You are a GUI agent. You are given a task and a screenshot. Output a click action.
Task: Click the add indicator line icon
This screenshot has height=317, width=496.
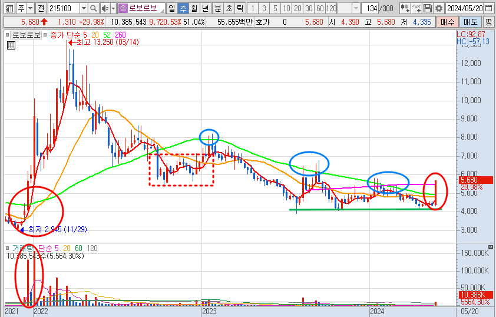[416, 8]
